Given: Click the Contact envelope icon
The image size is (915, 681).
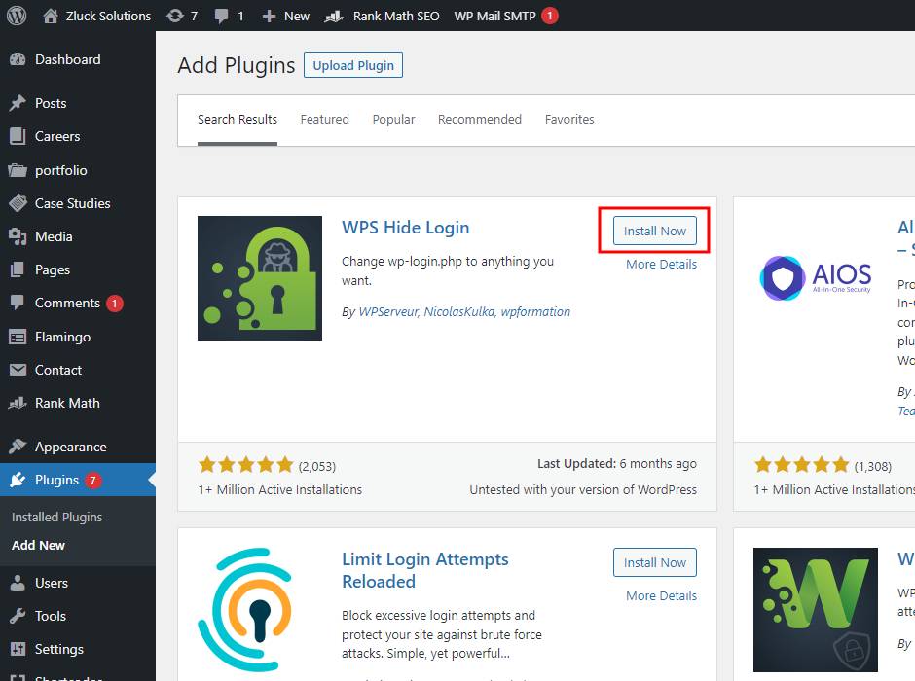Looking at the screenshot, I should click(18, 370).
